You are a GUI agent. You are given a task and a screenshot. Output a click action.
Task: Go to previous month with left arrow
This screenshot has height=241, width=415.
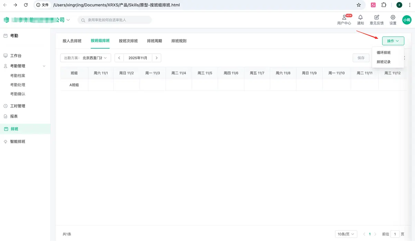pos(119,58)
